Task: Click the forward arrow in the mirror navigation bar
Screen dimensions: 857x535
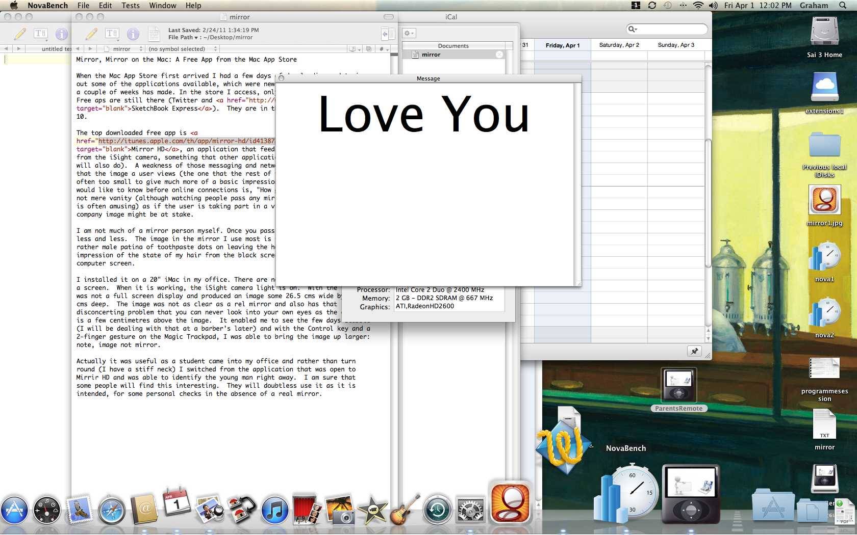Action: pyautogui.click(x=90, y=49)
